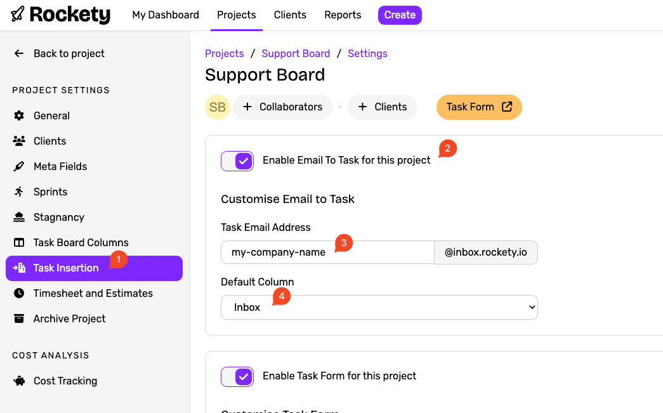
Task: Toggle Enable Email To Task switch
Action: click(237, 161)
